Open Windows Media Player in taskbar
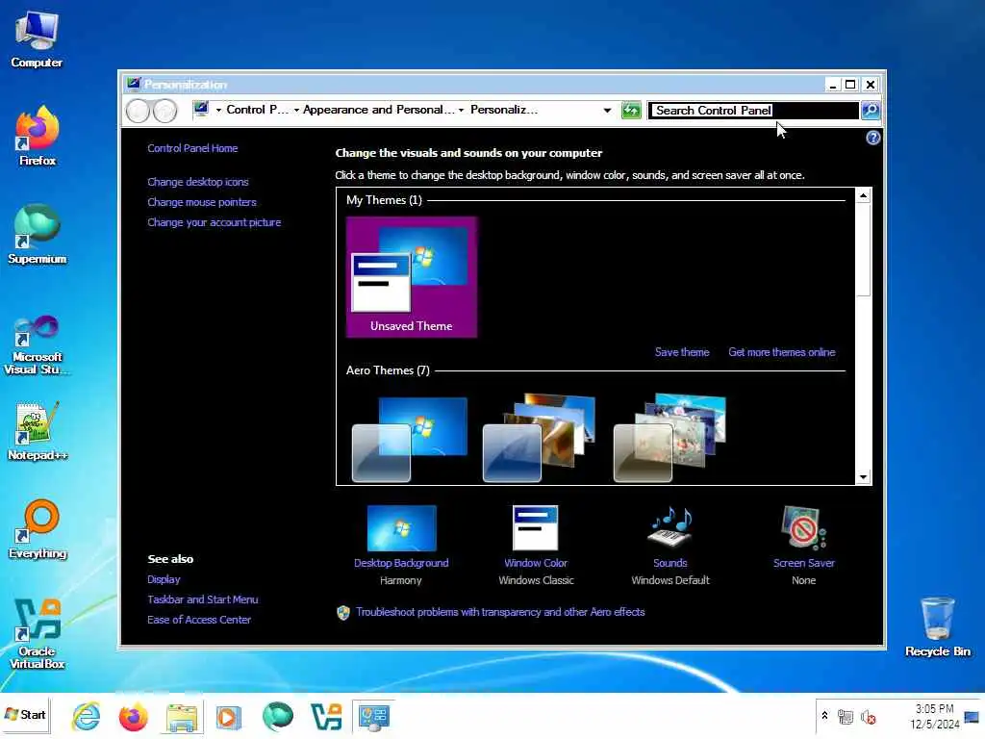Viewport: 985px width, 739px height. point(228,717)
